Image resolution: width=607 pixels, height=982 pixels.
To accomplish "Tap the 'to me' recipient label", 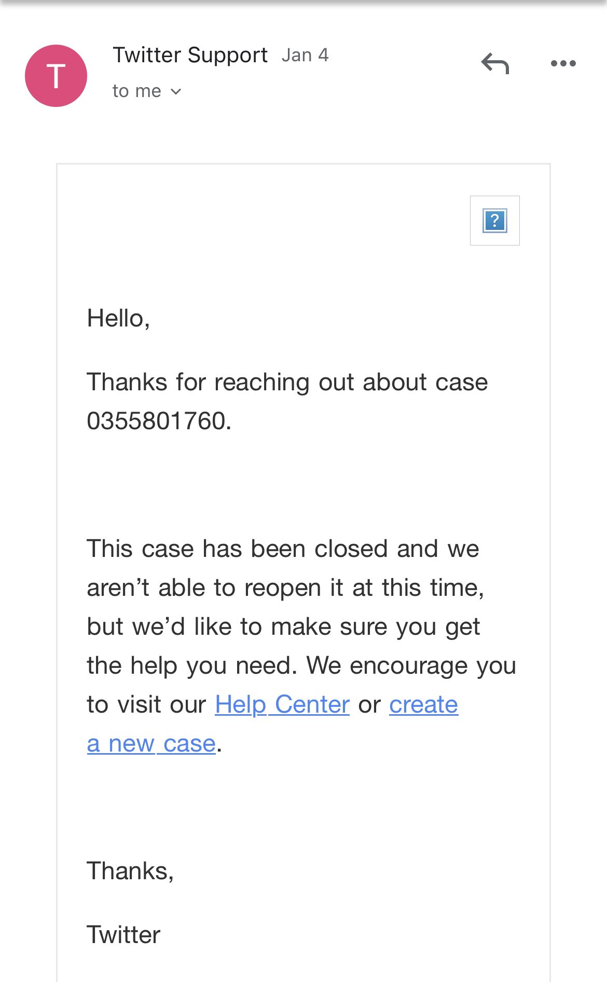I will [137, 91].
